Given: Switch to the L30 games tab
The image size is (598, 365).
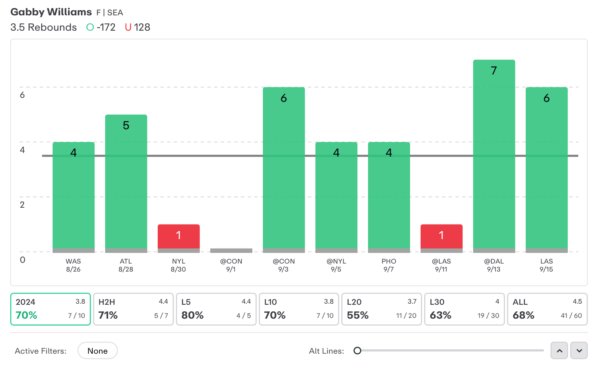Looking at the screenshot, I should point(464,309).
